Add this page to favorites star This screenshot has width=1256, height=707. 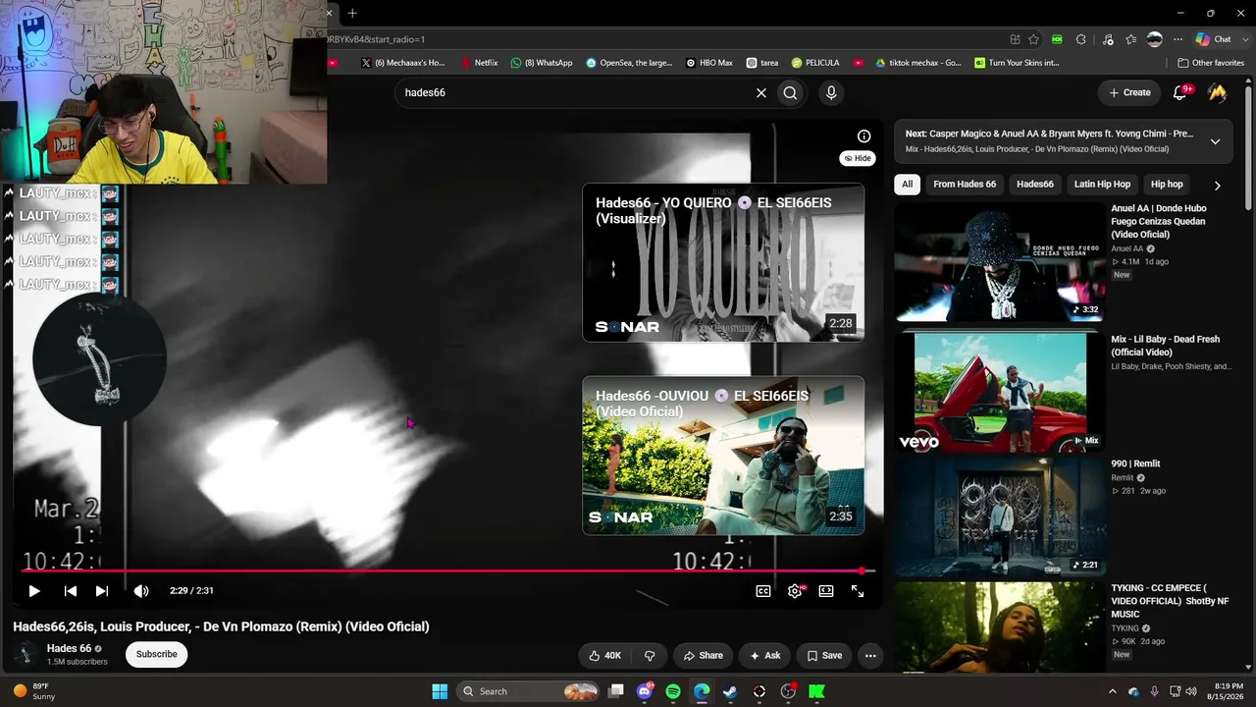pos(1033,39)
